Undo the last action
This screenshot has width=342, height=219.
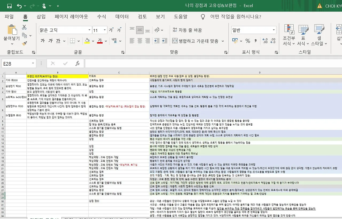coord(19,6)
